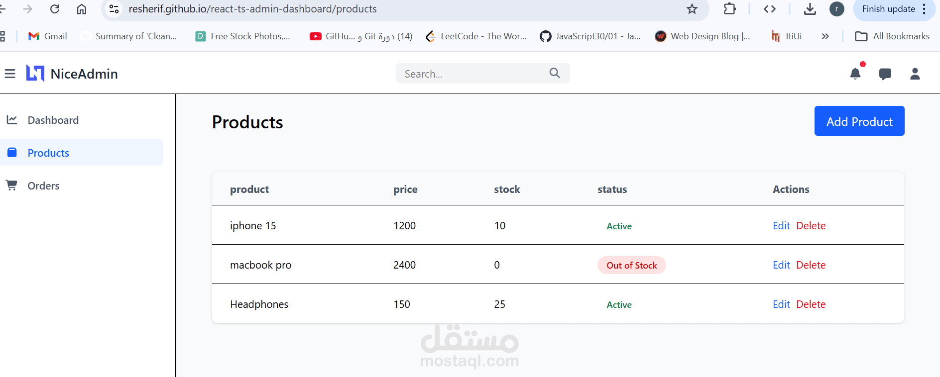
Task: Open the notifications bell icon
Action: pos(855,74)
